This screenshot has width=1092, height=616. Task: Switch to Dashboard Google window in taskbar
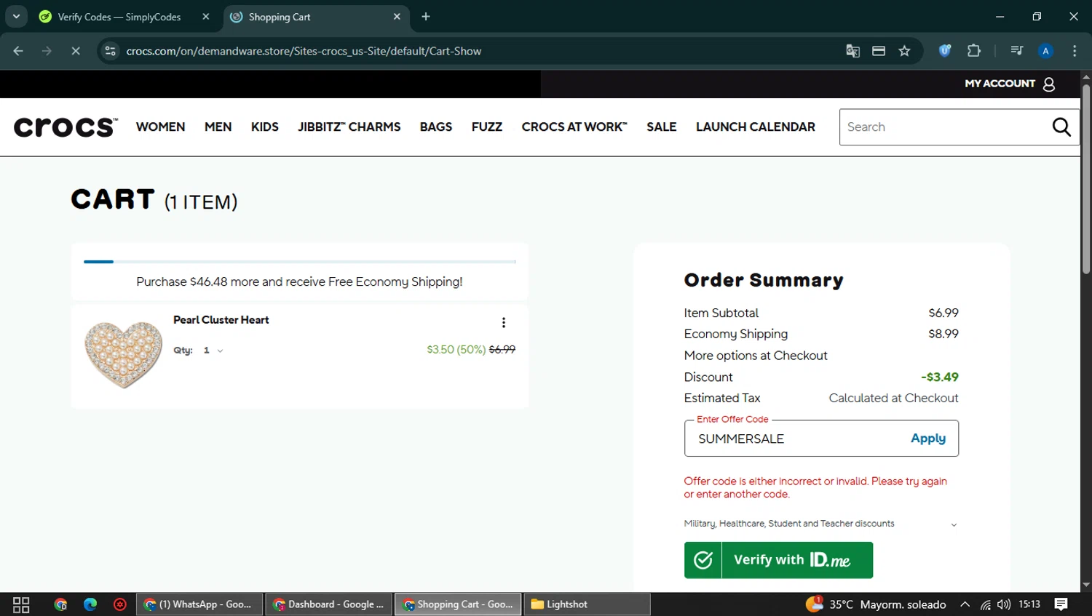click(329, 604)
